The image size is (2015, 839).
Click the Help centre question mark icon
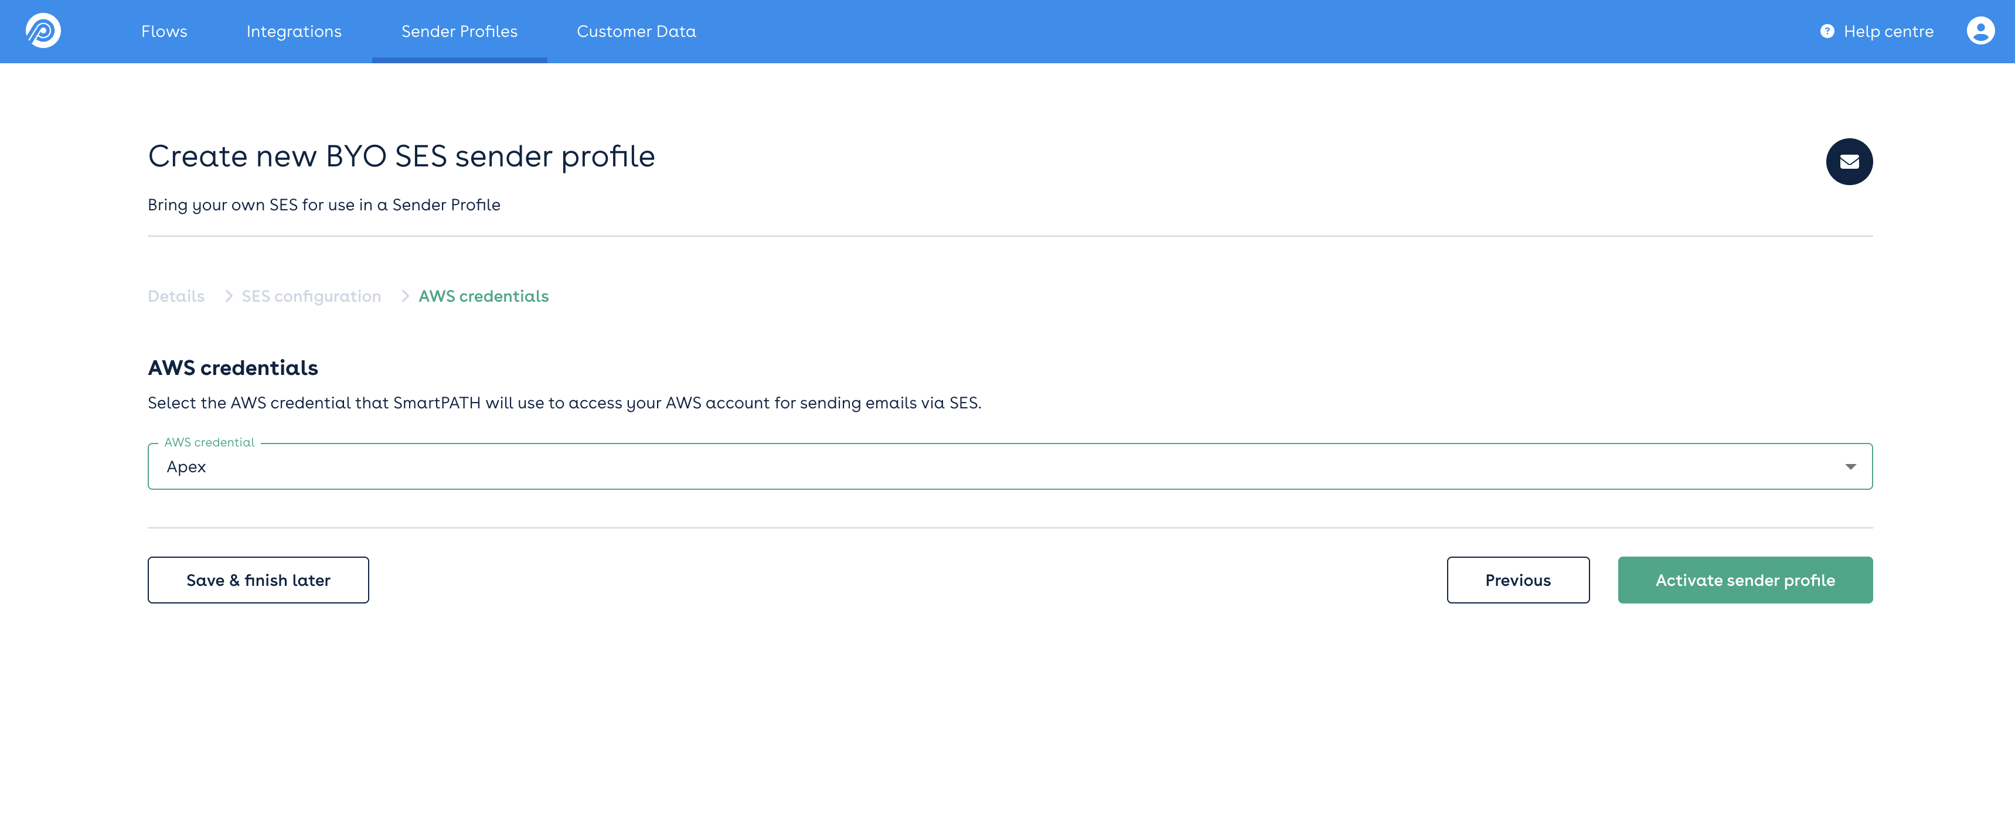coord(1826,31)
